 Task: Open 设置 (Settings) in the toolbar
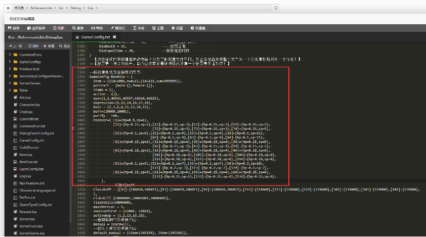point(178,28)
